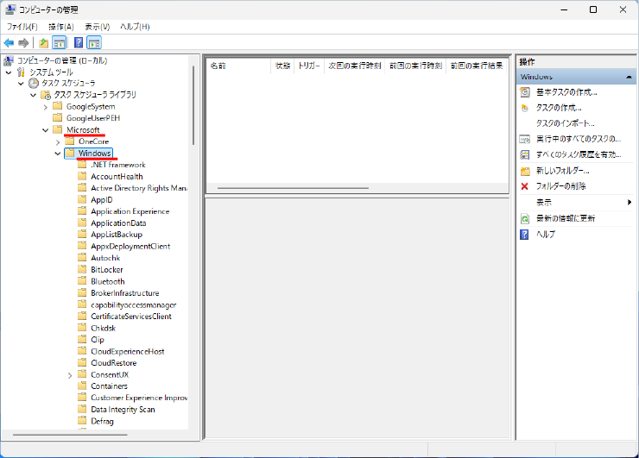The height and width of the screenshot is (458, 639).
Task: Select the BrokerInfrastructure folder
Action: tap(125, 293)
